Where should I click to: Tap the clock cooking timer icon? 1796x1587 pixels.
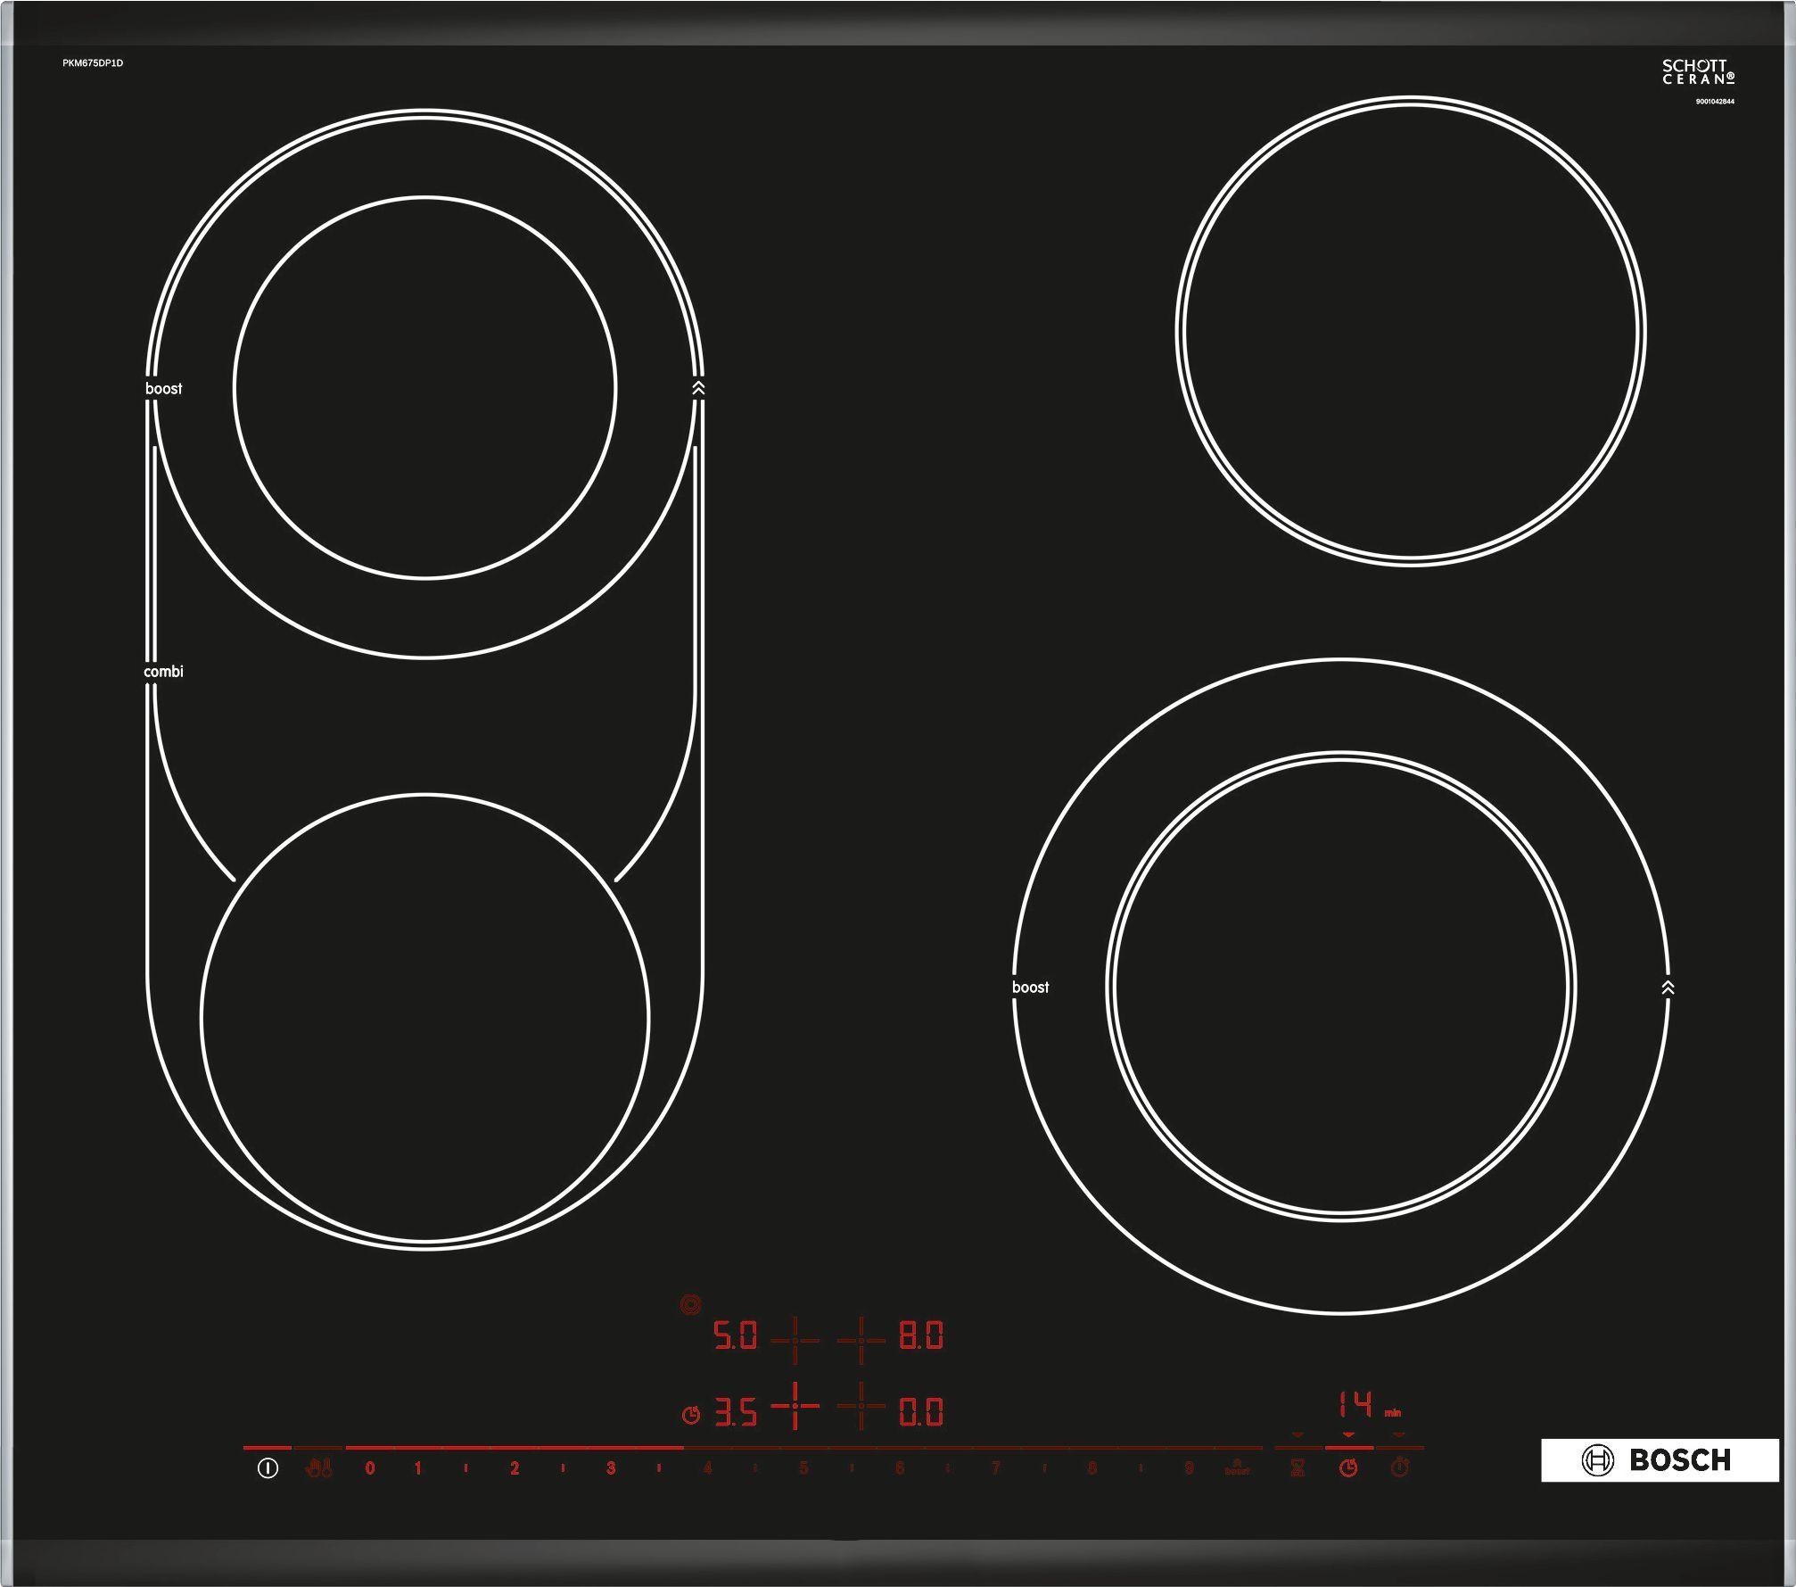click(1348, 1467)
